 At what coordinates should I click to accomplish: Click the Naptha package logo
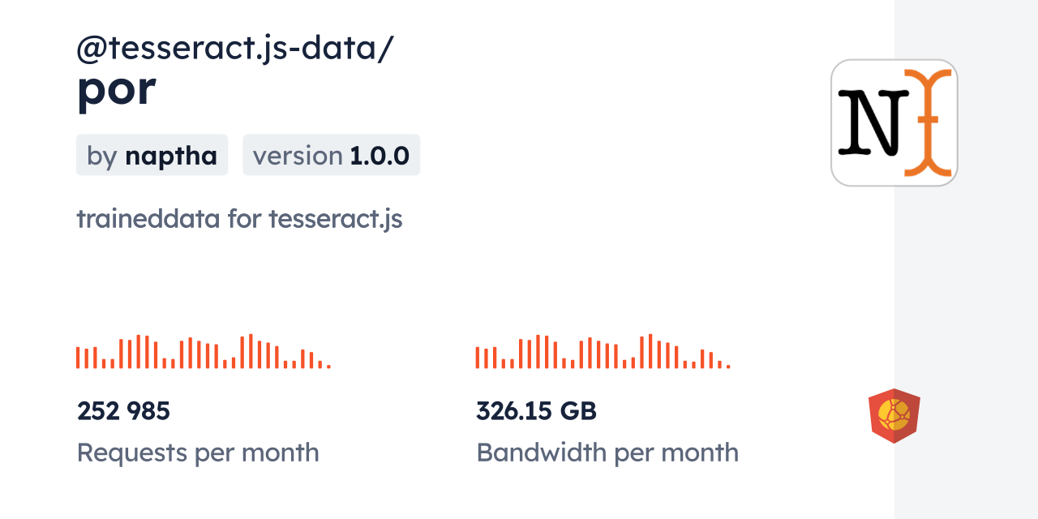(894, 122)
